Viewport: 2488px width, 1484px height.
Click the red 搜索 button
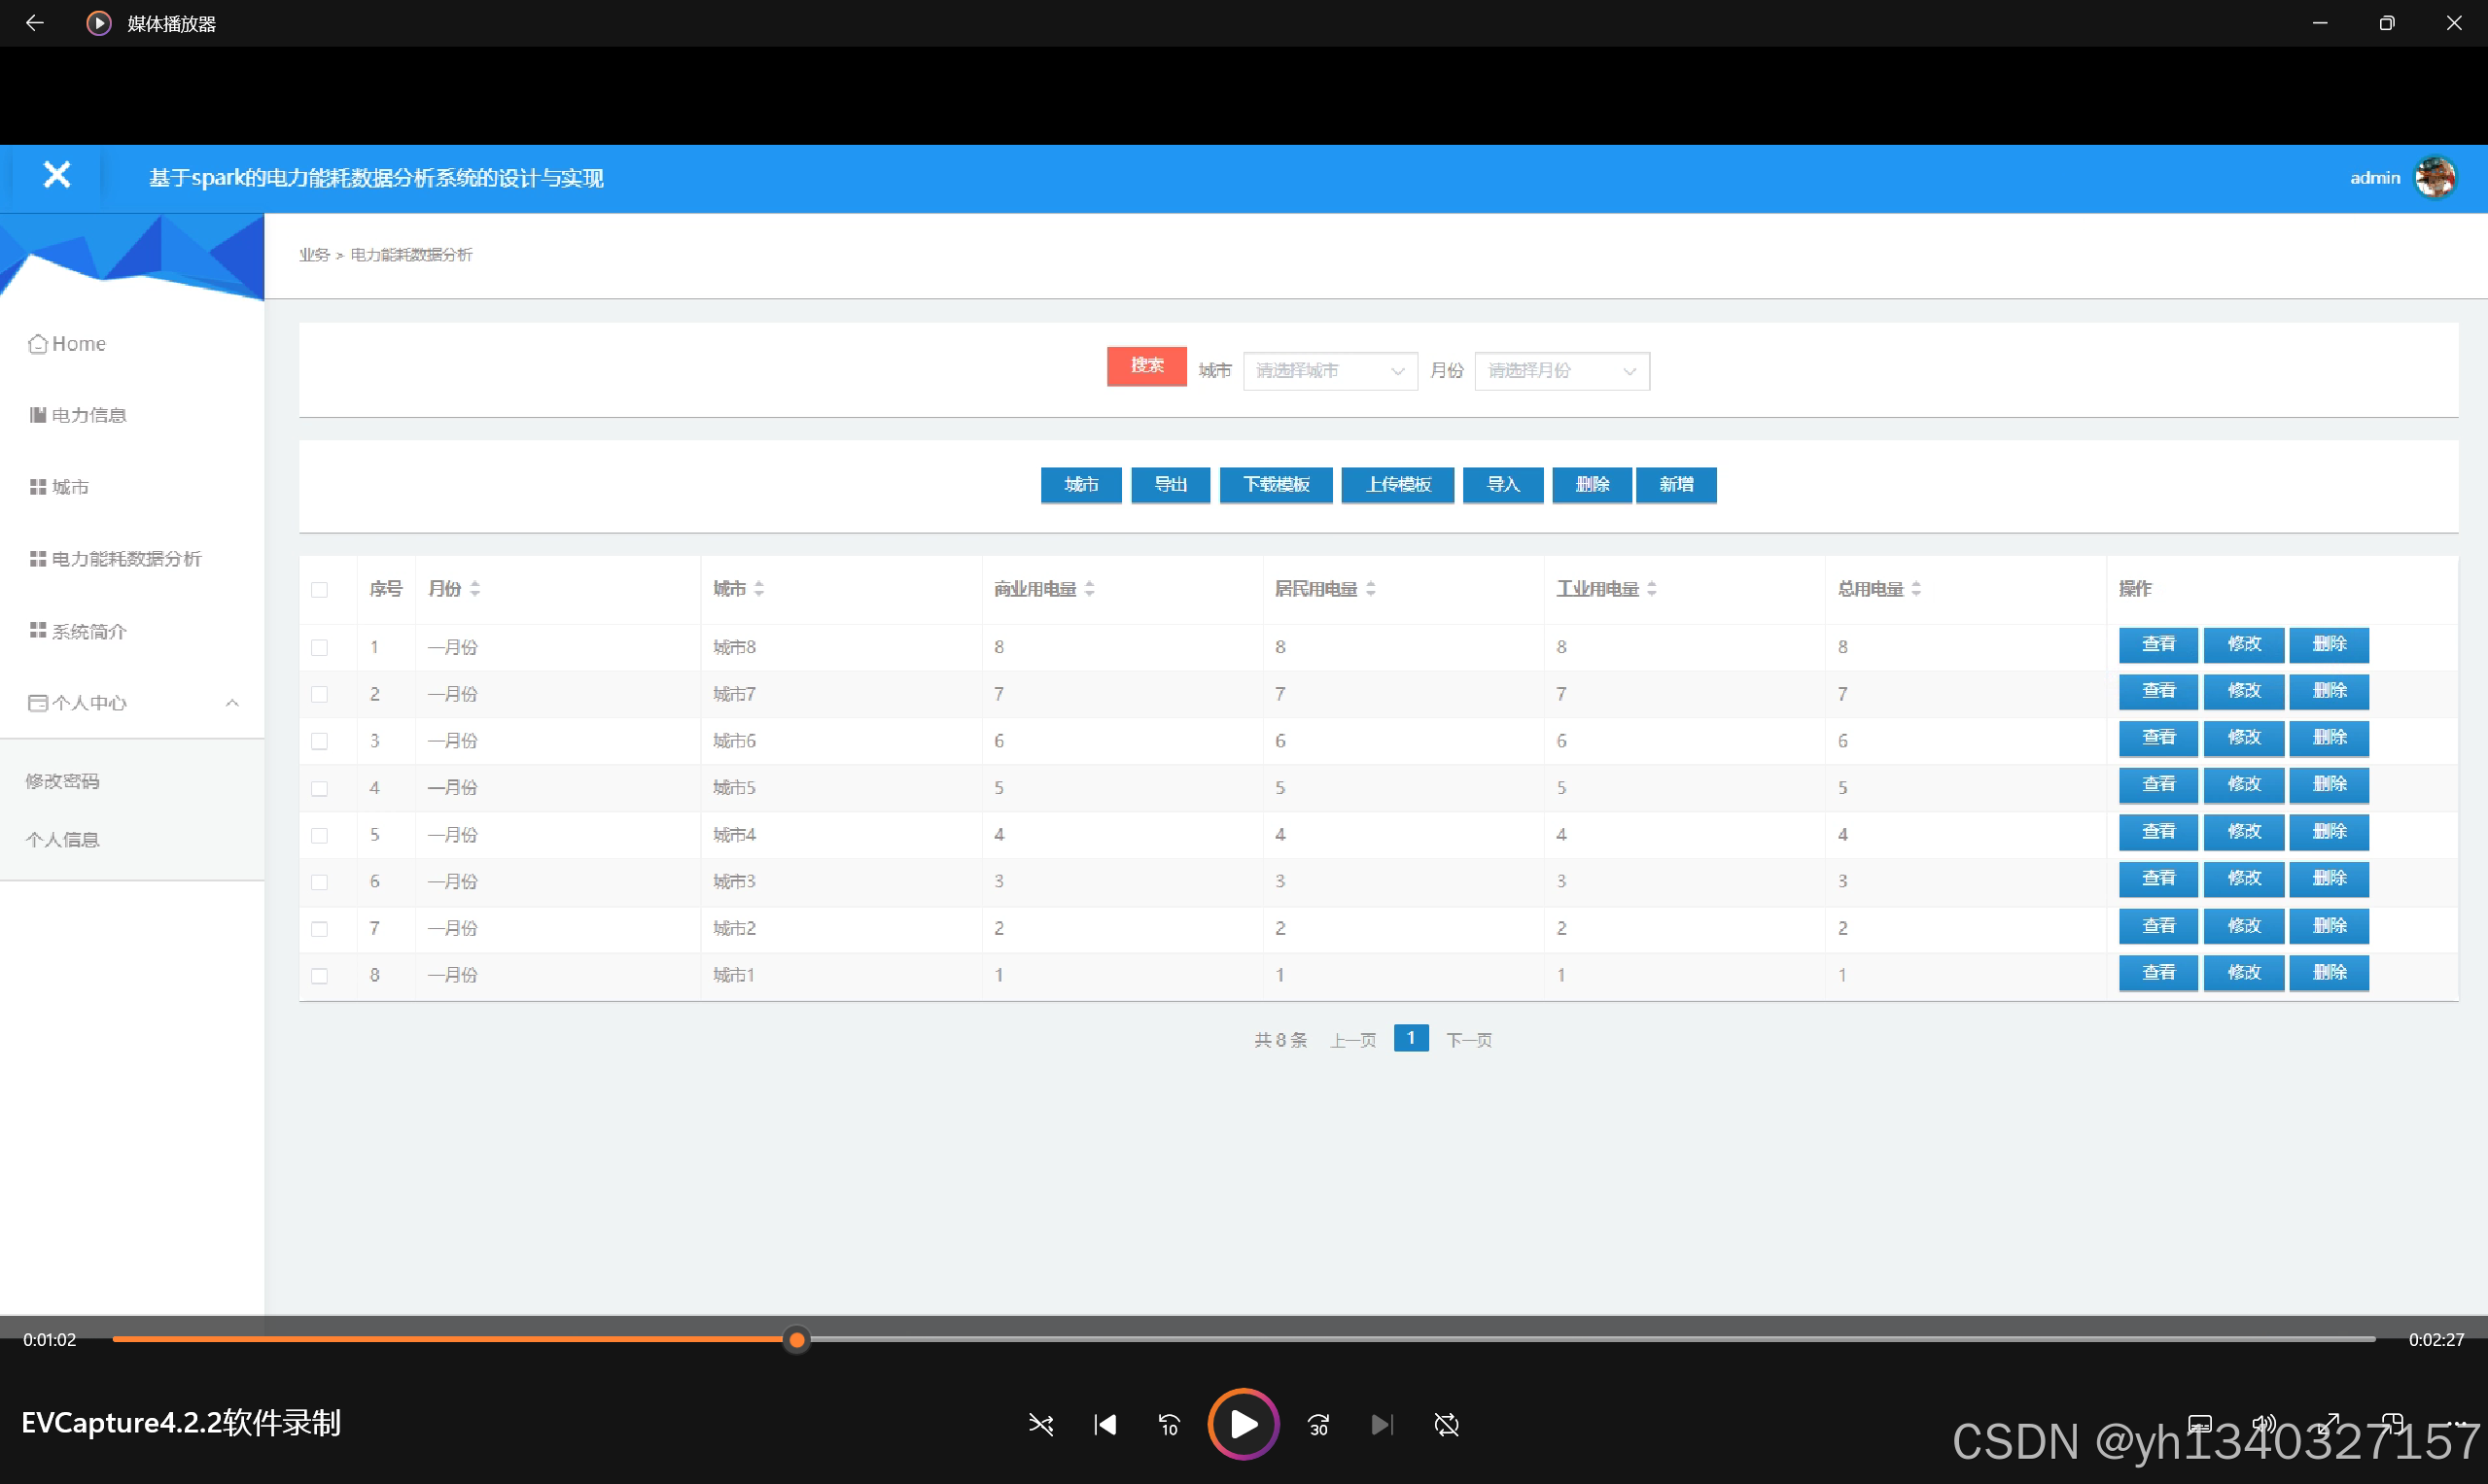tap(1146, 366)
